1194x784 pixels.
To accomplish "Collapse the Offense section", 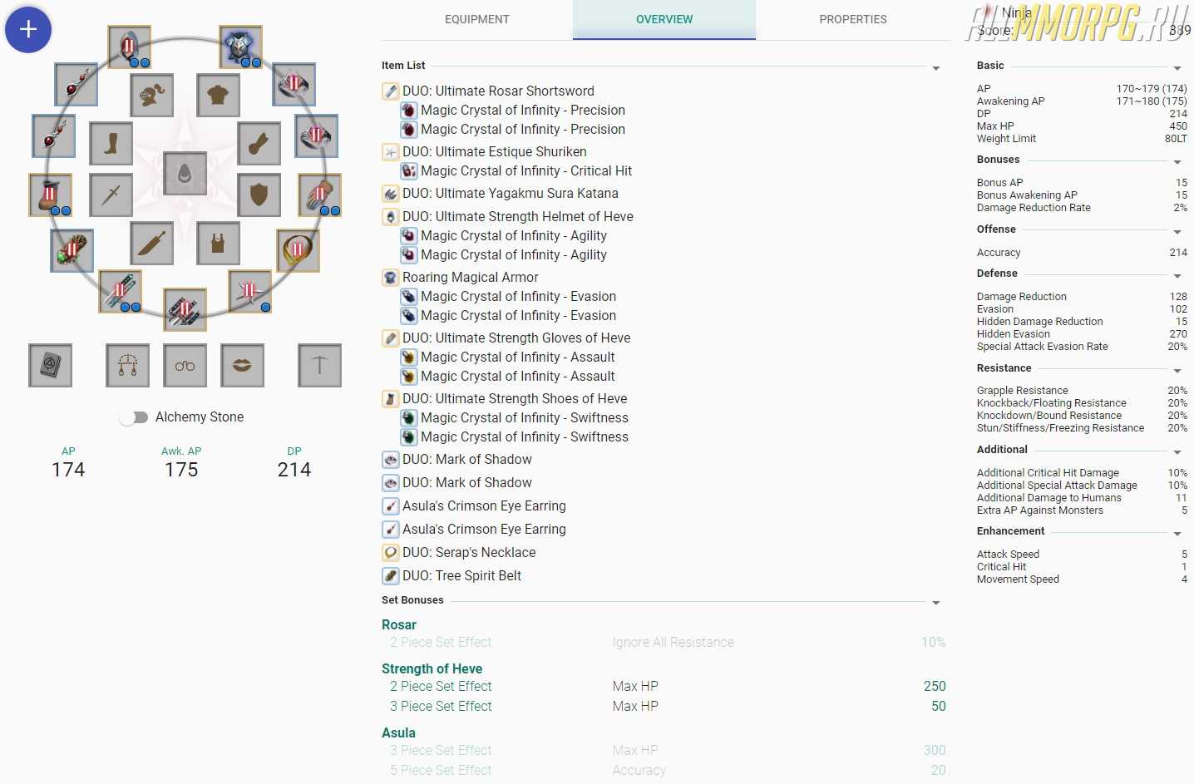I will click(1177, 231).
